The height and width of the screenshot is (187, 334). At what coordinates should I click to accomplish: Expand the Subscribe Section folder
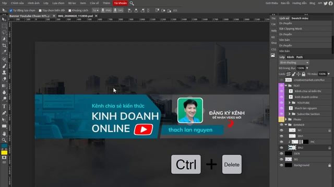click(x=290, y=114)
